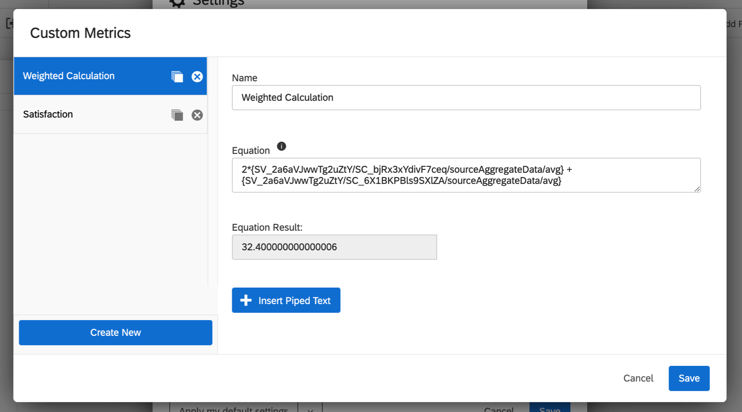The image size is (742, 412).
Task: Cancel the Custom Metrics dialog
Action: point(638,378)
